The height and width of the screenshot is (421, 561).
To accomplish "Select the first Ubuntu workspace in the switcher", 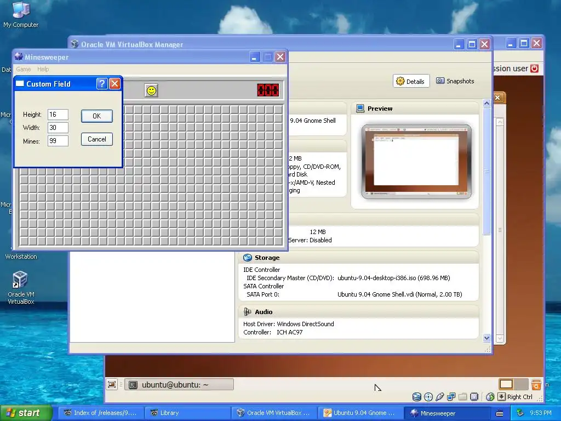I will (506, 384).
